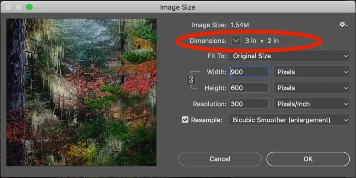Open the Dimensions unit dropdown arrow

pos(236,41)
